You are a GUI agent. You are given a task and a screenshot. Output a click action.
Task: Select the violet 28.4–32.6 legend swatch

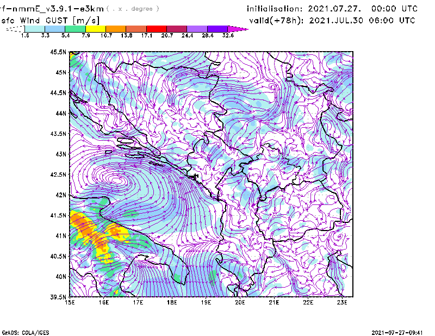click(217, 29)
